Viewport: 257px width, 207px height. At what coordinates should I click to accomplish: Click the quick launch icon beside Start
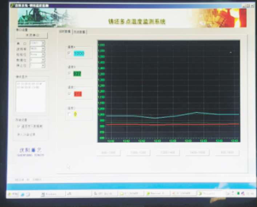(23, 194)
